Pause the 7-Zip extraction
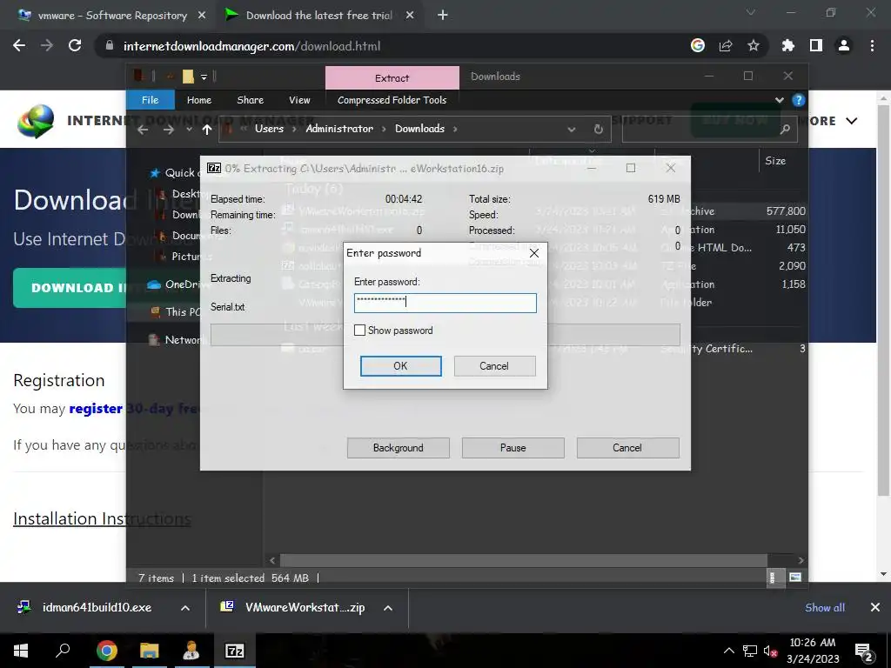 click(512, 448)
